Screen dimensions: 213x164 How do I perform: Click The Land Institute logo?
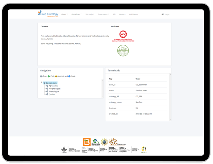(x=123, y=51)
